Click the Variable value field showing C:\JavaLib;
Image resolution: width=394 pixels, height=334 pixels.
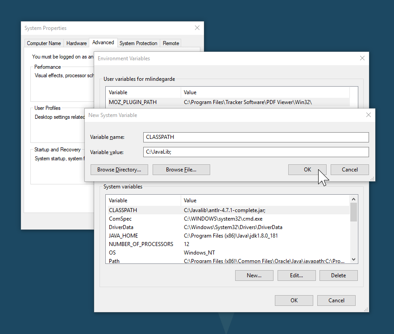pyautogui.click(x=256, y=152)
